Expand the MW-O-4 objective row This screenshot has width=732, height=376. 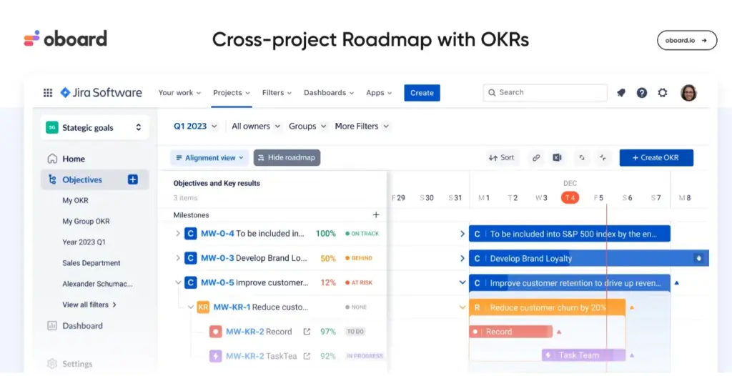coord(178,233)
